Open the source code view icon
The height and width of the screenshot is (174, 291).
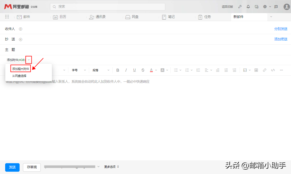273,70
